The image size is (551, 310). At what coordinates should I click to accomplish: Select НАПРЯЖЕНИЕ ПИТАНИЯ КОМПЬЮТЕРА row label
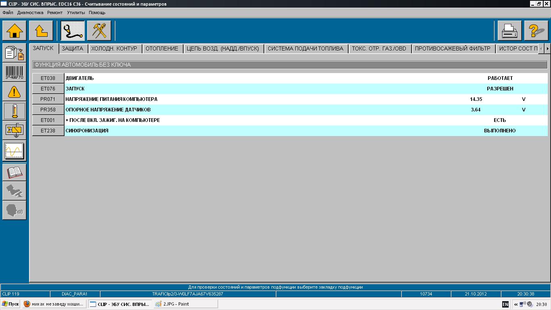pyautogui.click(x=111, y=99)
